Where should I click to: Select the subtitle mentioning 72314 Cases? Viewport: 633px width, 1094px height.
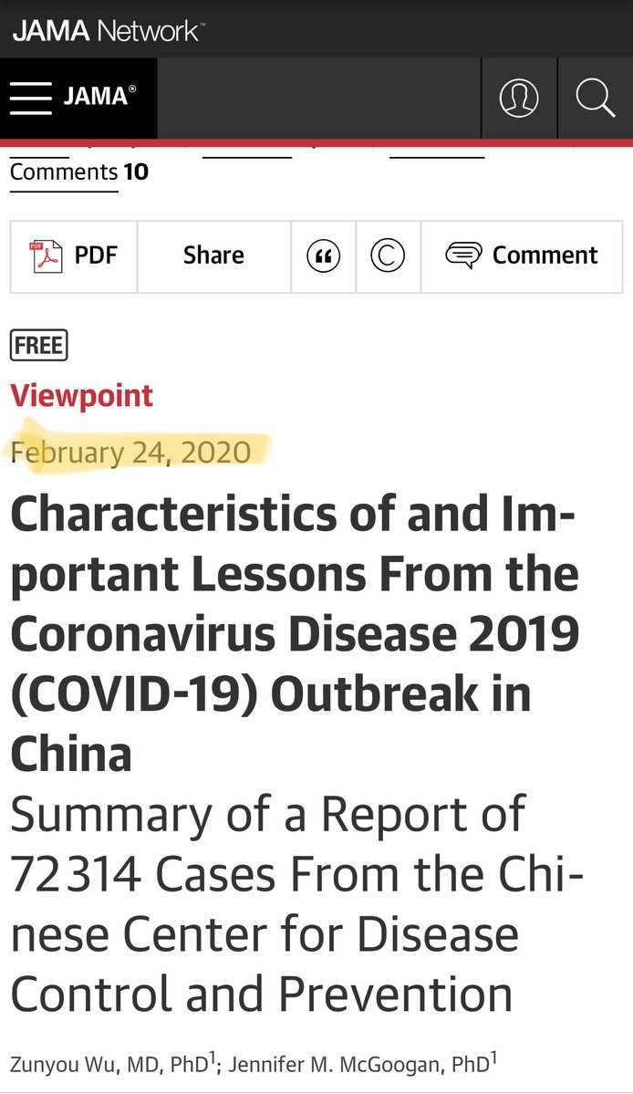[283, 903]
